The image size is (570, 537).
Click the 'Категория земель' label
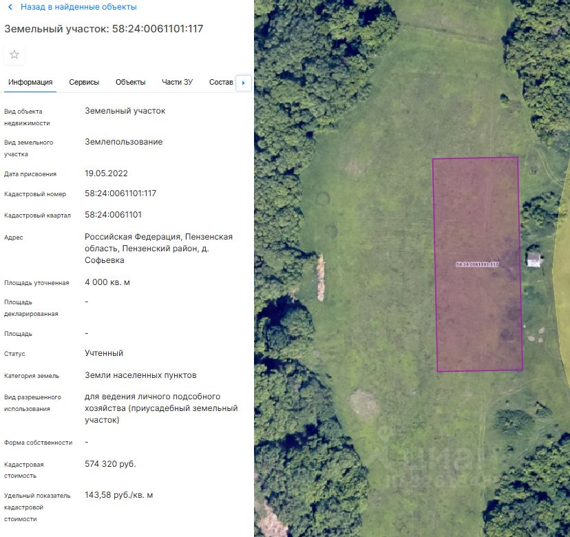pyautogui.click(x=31, y=376)
